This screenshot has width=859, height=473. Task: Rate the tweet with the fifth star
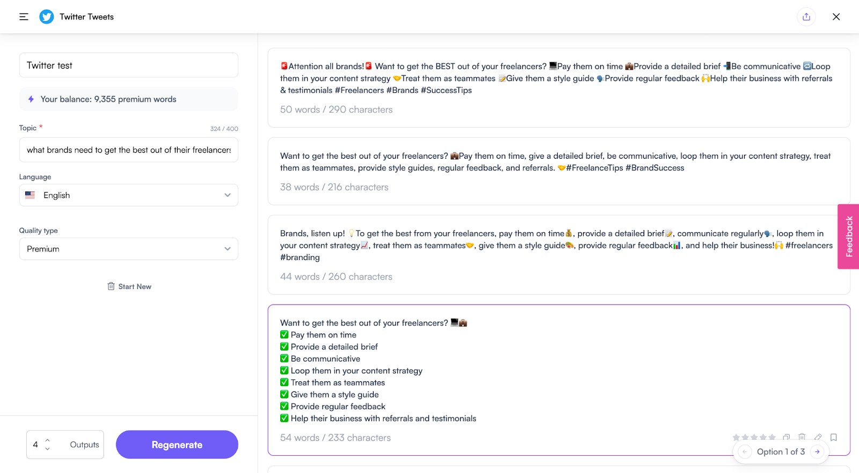[772, 438]
